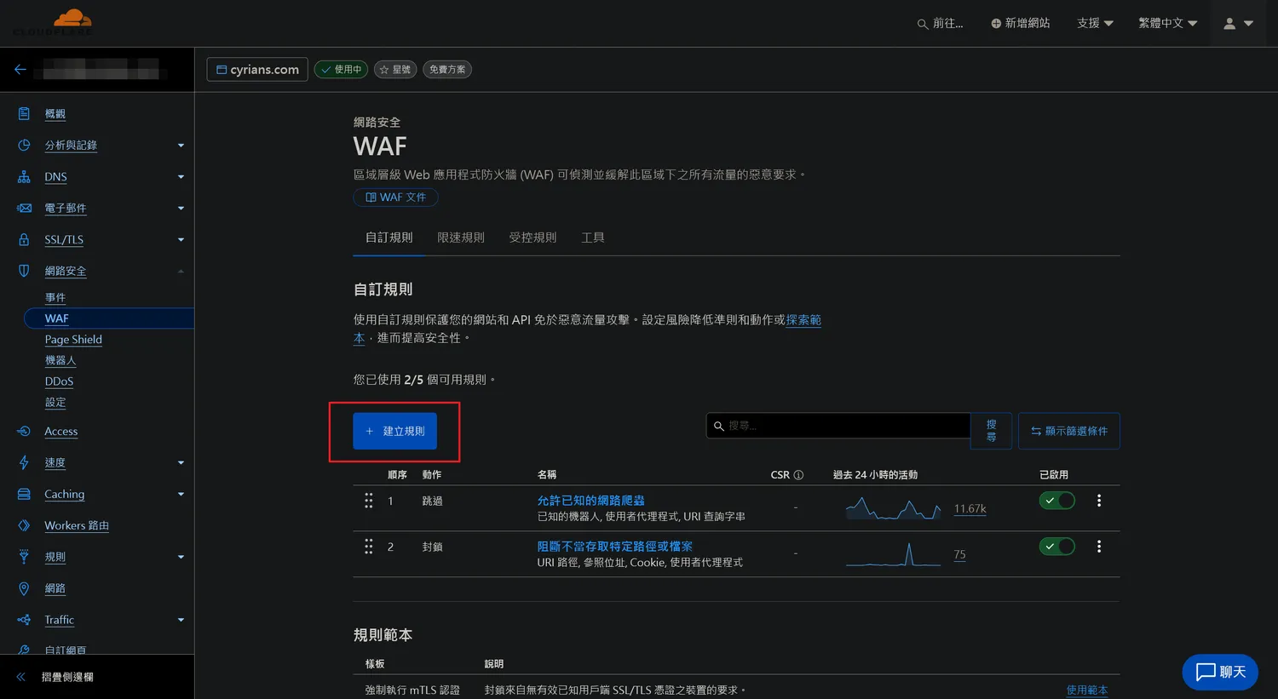Click the 摺疊側邊欄 collapse sidebar icon
1278x699 pixels.
click(21, 677)
